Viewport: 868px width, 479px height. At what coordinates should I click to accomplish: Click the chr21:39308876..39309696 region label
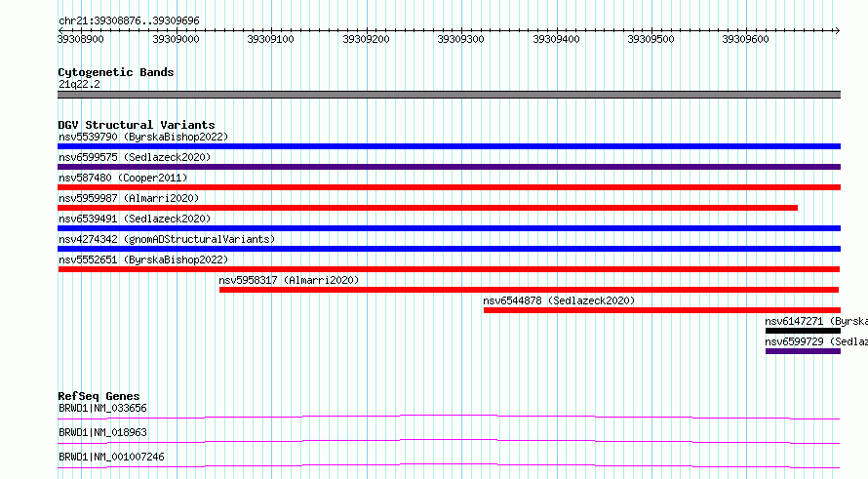129,20
